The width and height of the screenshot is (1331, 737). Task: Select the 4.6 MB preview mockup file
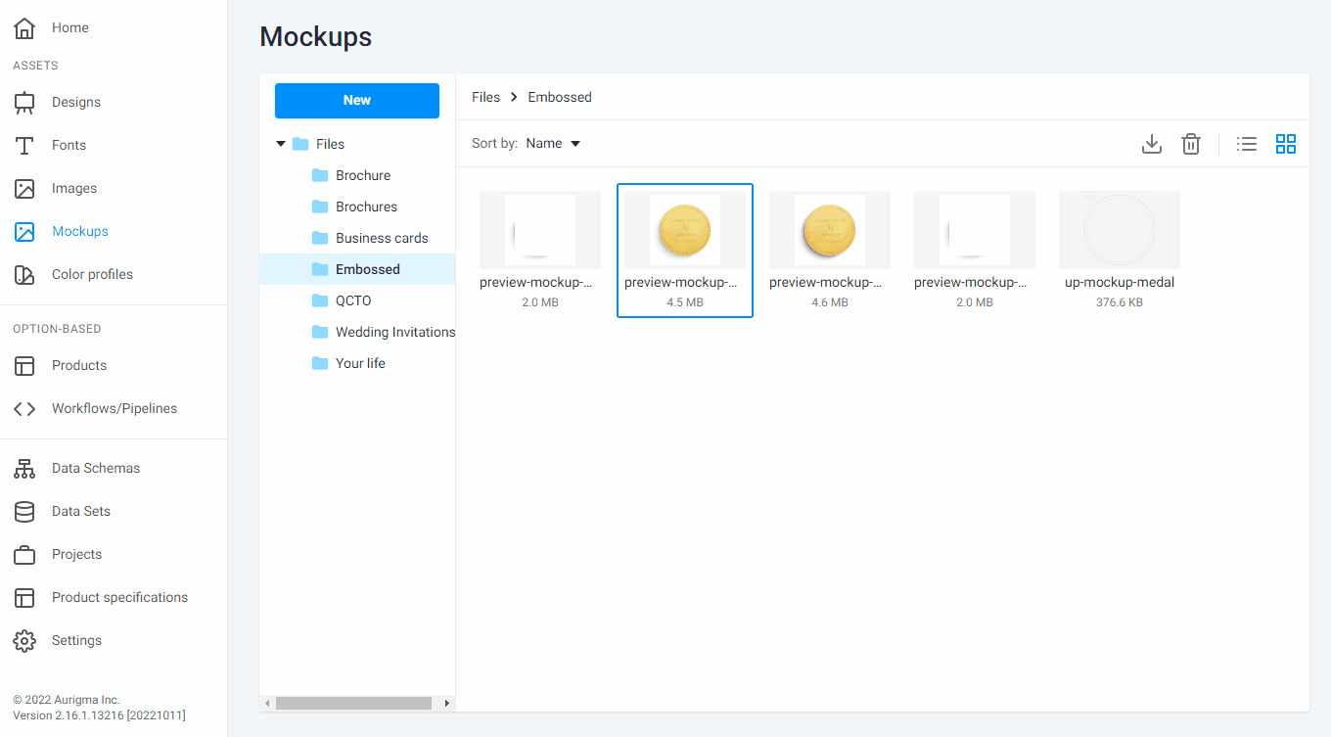click(x=829, y=231)
